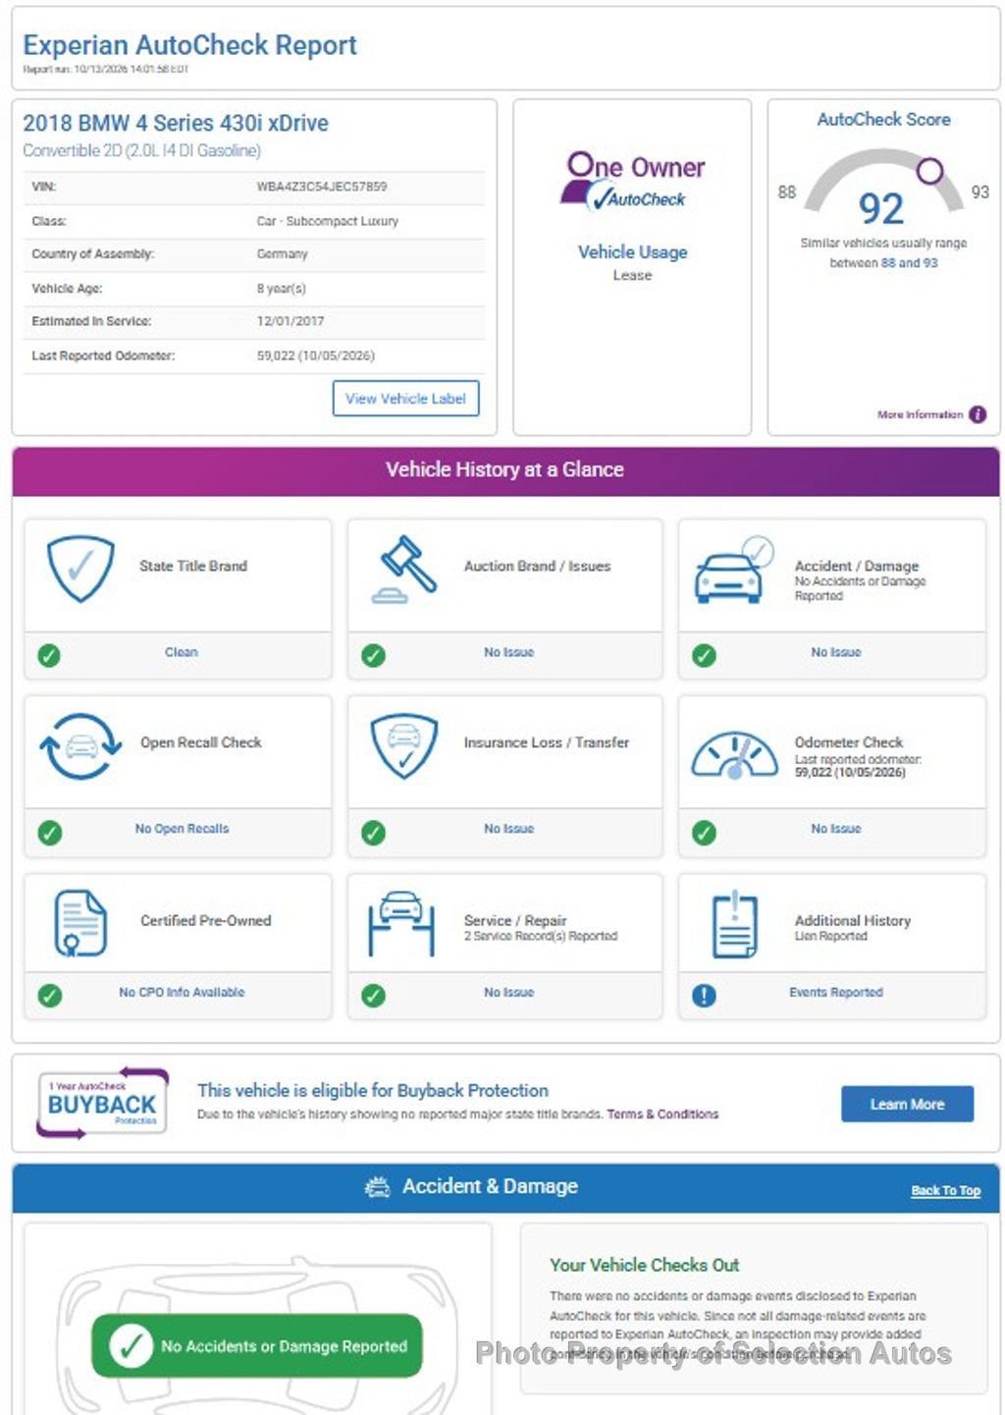Click the Service / Repair lift icon
1005x1415 pixels.
(x=401, y=923)
